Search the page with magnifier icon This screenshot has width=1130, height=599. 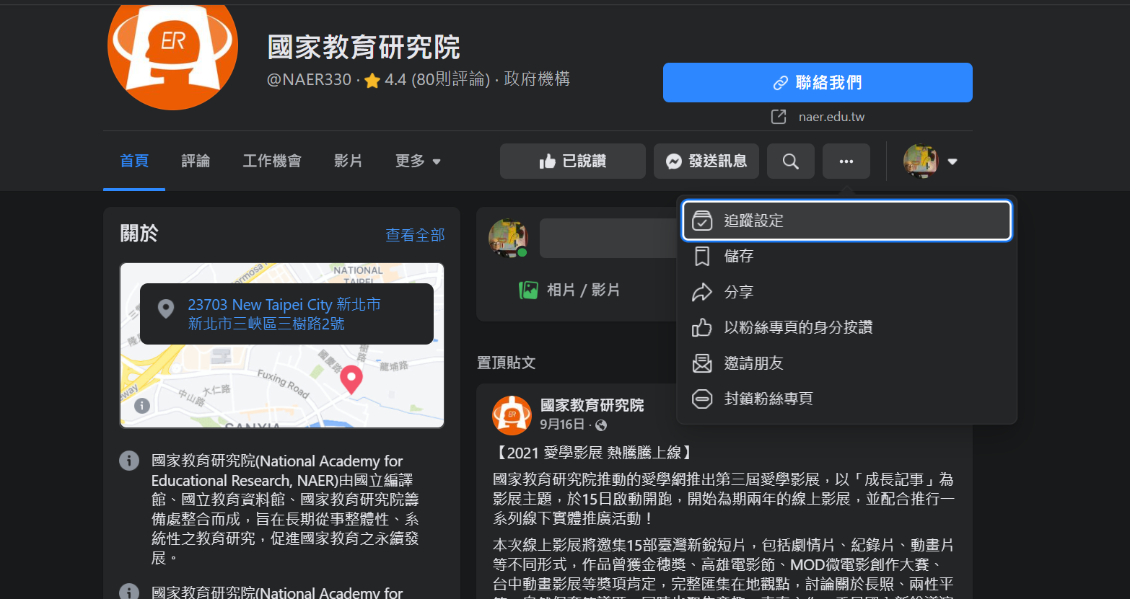[x=791, y=161]
